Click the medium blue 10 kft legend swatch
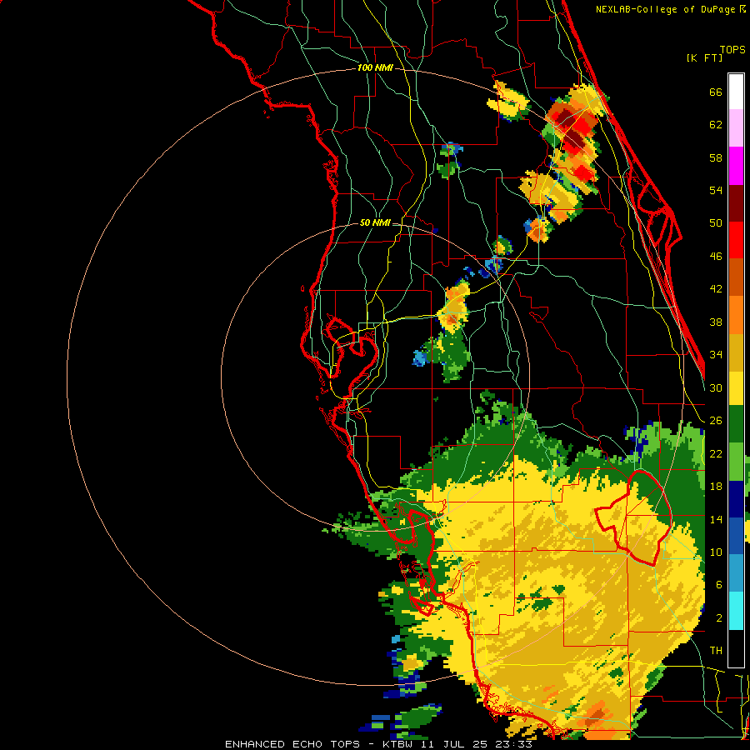This screenshot has height=750, width=750. (736, 536)
